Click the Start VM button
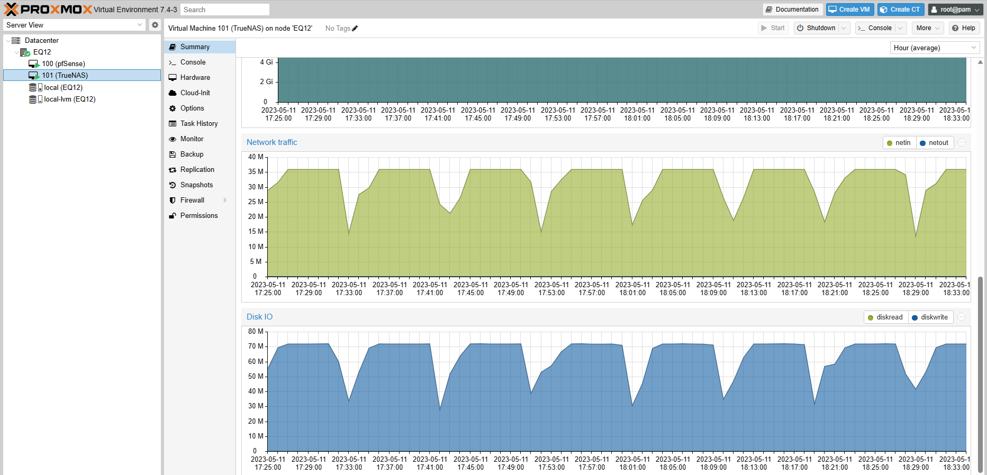The height and width of the screenshot is (475, 987). 773,28
